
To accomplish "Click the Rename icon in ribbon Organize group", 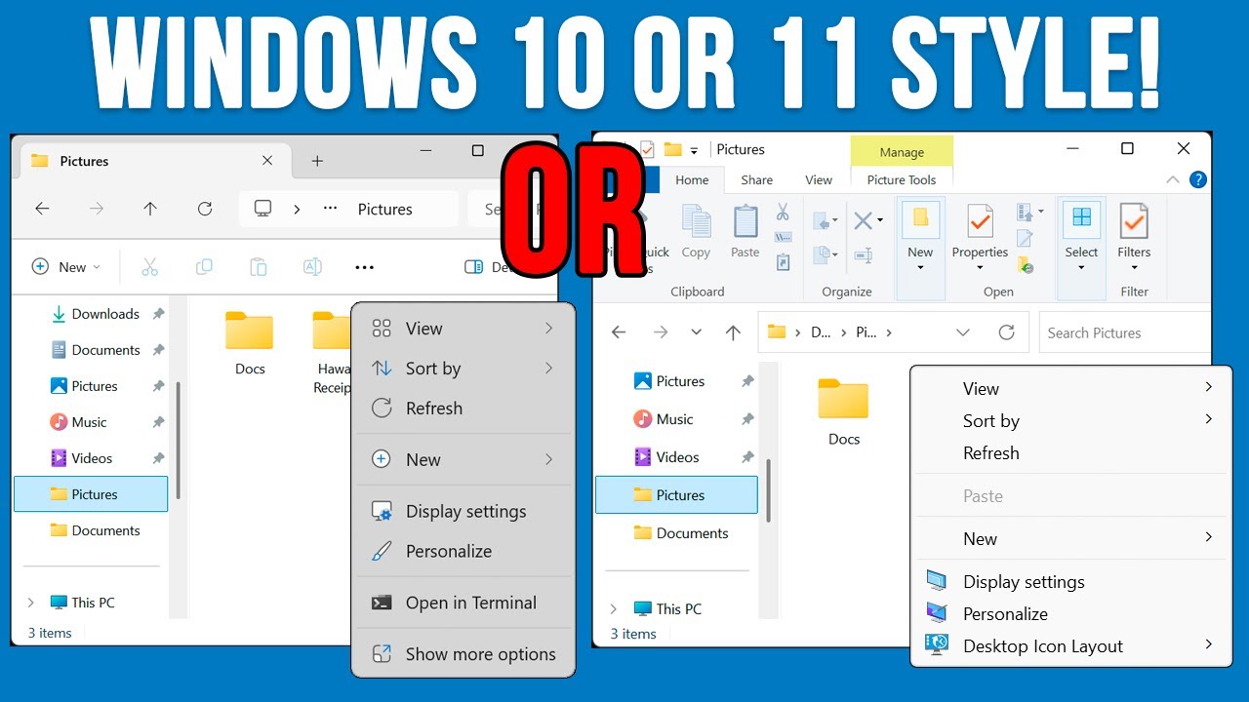I will click(864, 255).
